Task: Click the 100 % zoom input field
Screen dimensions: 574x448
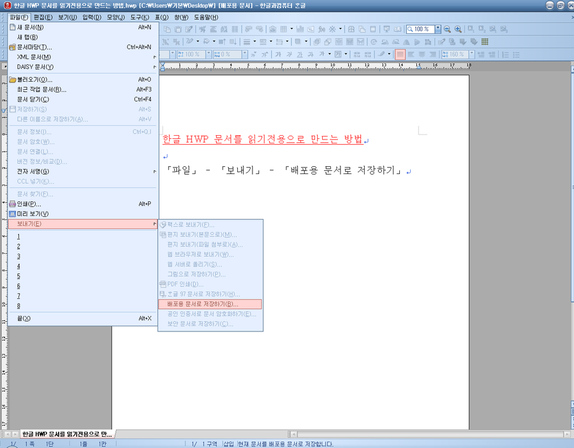Action: pos(421,29)
